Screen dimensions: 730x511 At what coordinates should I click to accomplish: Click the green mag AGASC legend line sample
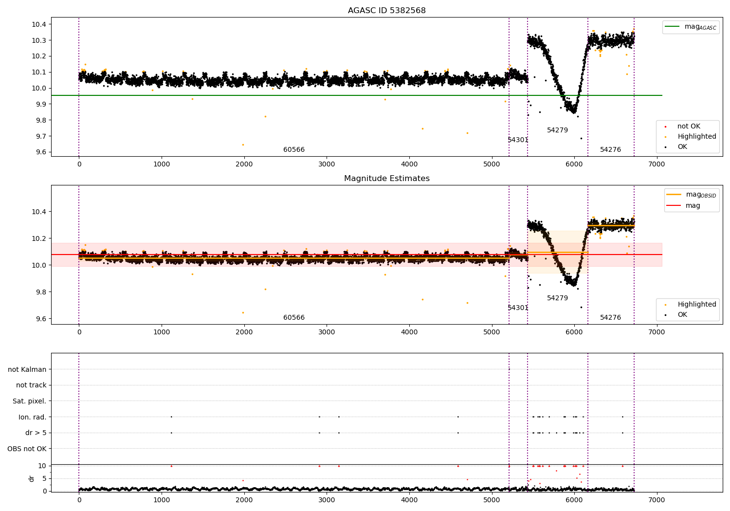[673, 27]
